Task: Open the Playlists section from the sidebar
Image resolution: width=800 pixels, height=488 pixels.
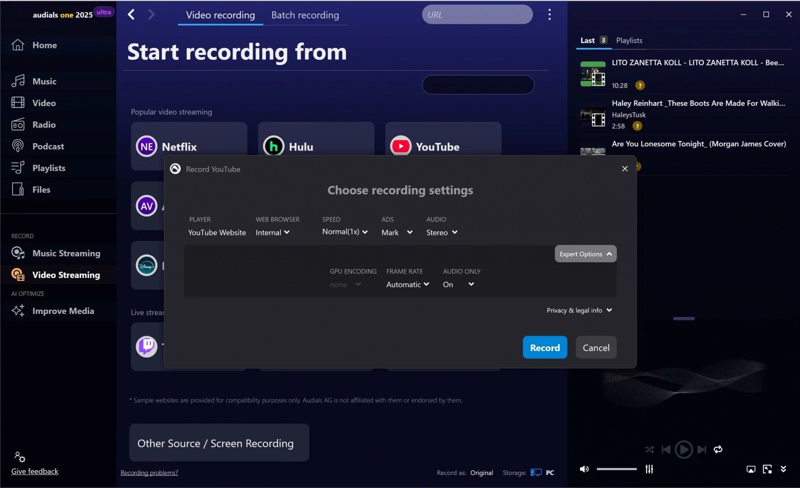Action: tap(48, 167)
